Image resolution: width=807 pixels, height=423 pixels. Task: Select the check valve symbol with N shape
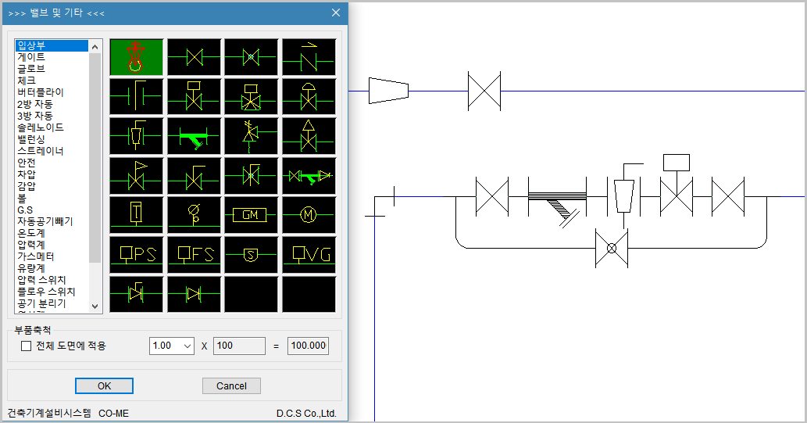pos(309,57)
